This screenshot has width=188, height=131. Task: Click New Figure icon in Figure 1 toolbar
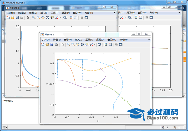8,18
